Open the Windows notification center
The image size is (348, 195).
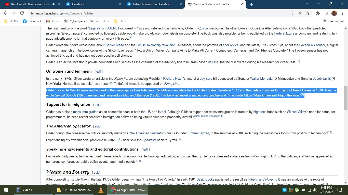(x=340, y=190)
